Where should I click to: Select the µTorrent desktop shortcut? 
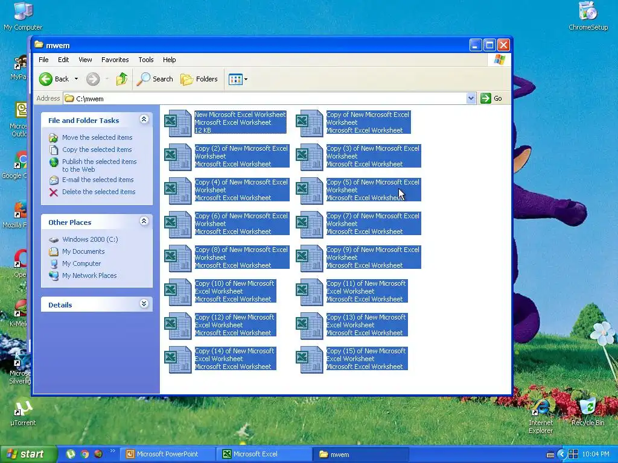click(23, 414)
